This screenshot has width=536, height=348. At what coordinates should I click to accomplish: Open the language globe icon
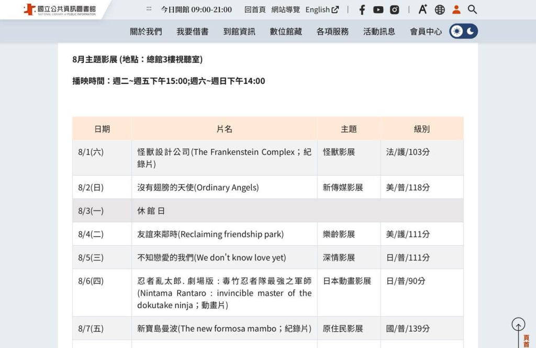[x=440, y=9]
